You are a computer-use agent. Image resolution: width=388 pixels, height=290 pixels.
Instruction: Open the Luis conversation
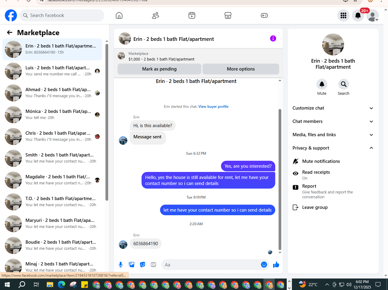[52, 71]
